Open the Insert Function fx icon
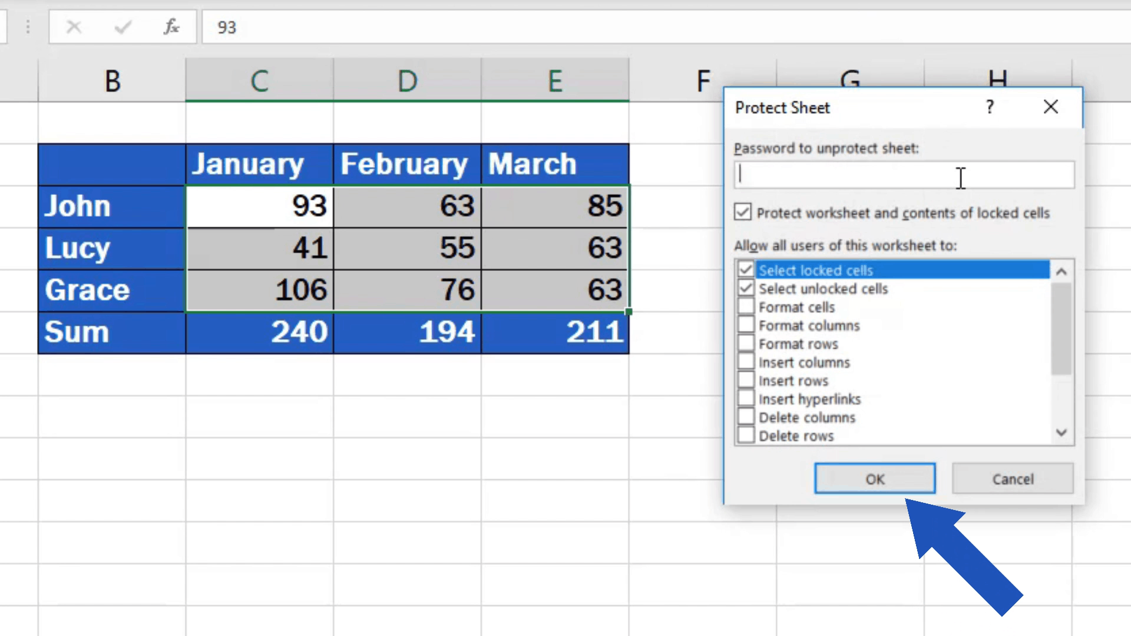Image resolution: width=1131 pixels, height=636 pixels. (x=171, y=26)
